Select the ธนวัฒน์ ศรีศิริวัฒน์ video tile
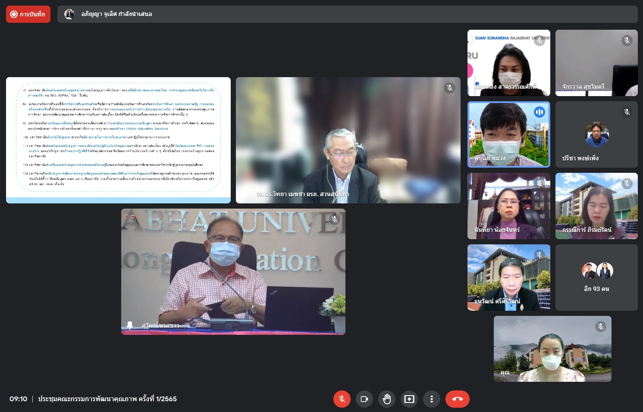 (508, 278)
